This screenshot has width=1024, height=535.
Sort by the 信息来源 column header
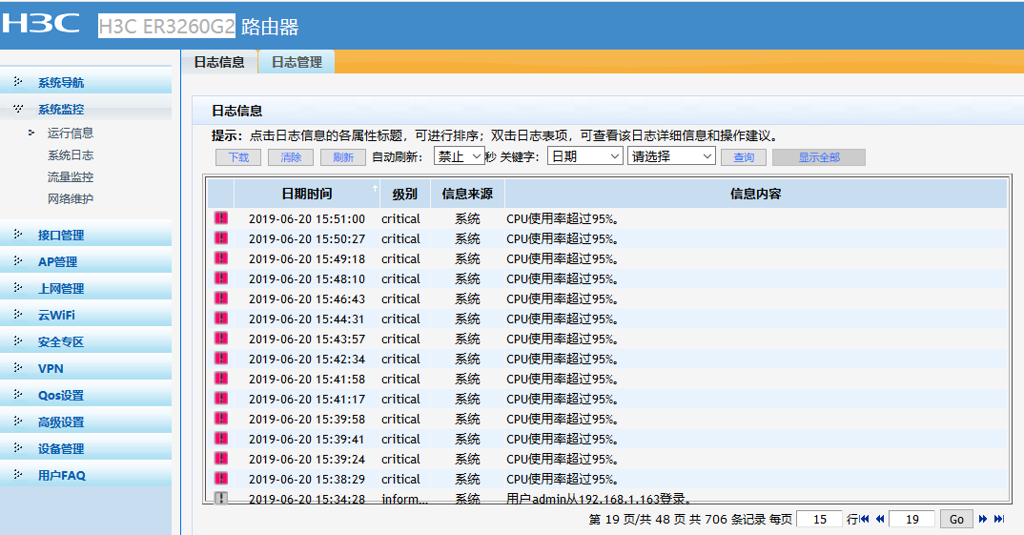(x=467, y=194)
